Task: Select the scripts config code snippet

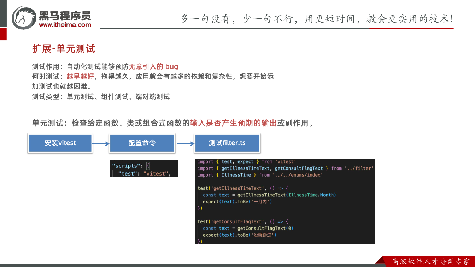Action: tap(143, 168)
